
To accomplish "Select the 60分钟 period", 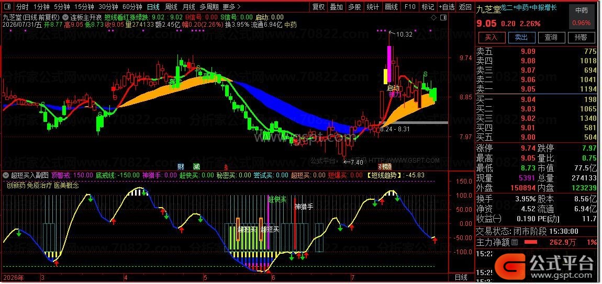I will pos(132,7).
